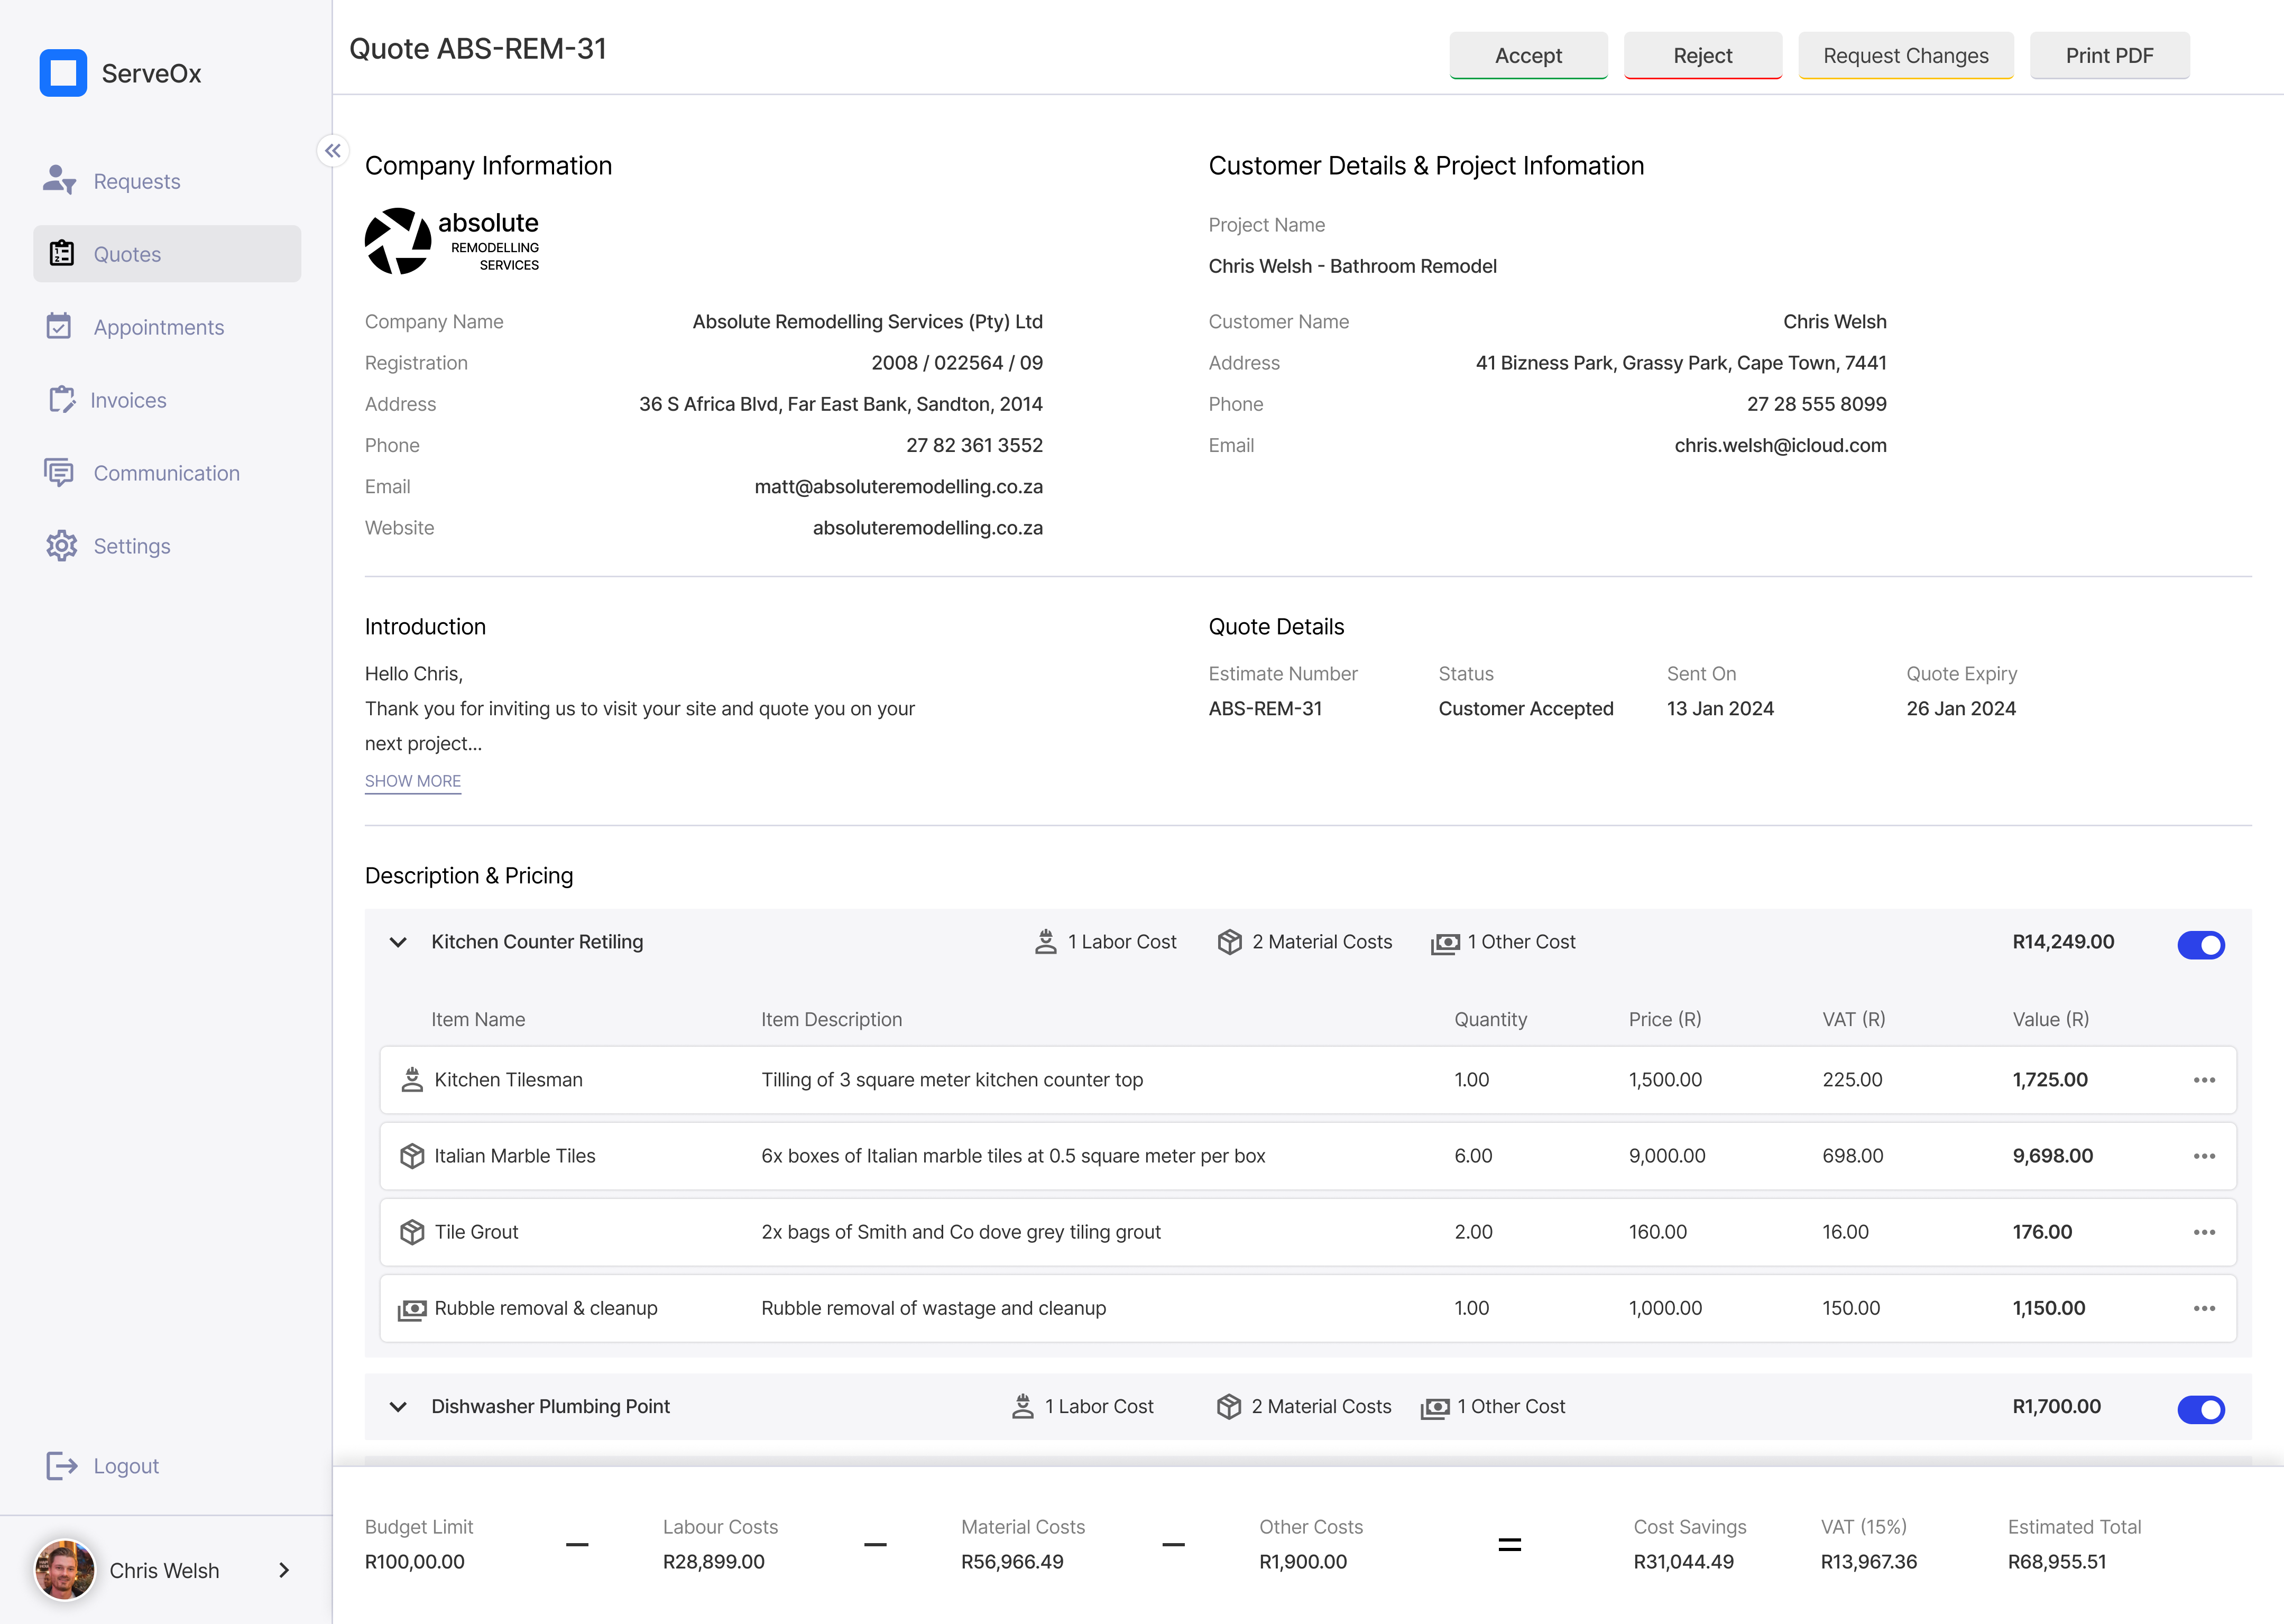The height and width of the screenshot is (1624, 2284).
Task: Open Appointments menu item
Action: [x=167, y=327]
